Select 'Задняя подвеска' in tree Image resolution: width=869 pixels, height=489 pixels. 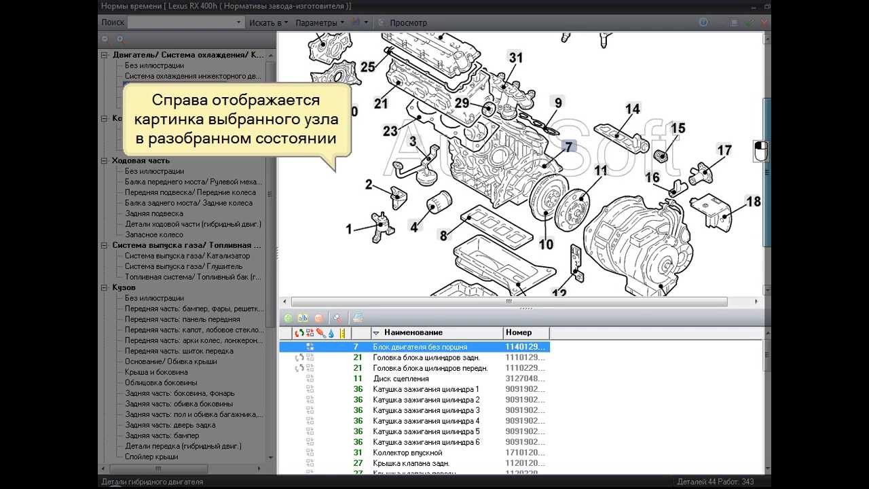click(154, 214)
